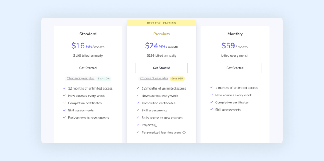Click checkmark beside Skill assessments in Monthly
Image resolution: width=324 pixels, height=161 pixels.
point(211,109)
